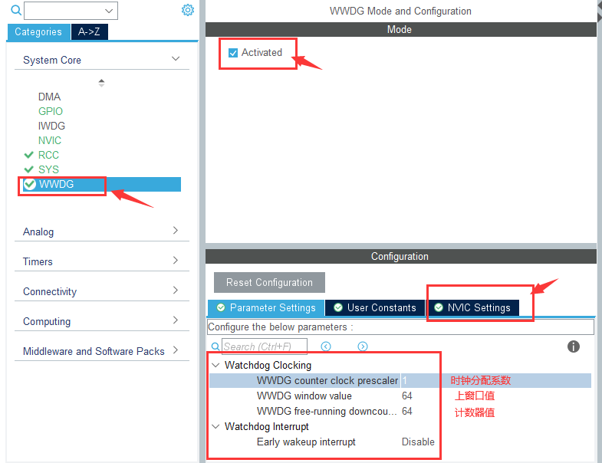Go to previous search result arrow
602x463 pixels.
point(326,346)
